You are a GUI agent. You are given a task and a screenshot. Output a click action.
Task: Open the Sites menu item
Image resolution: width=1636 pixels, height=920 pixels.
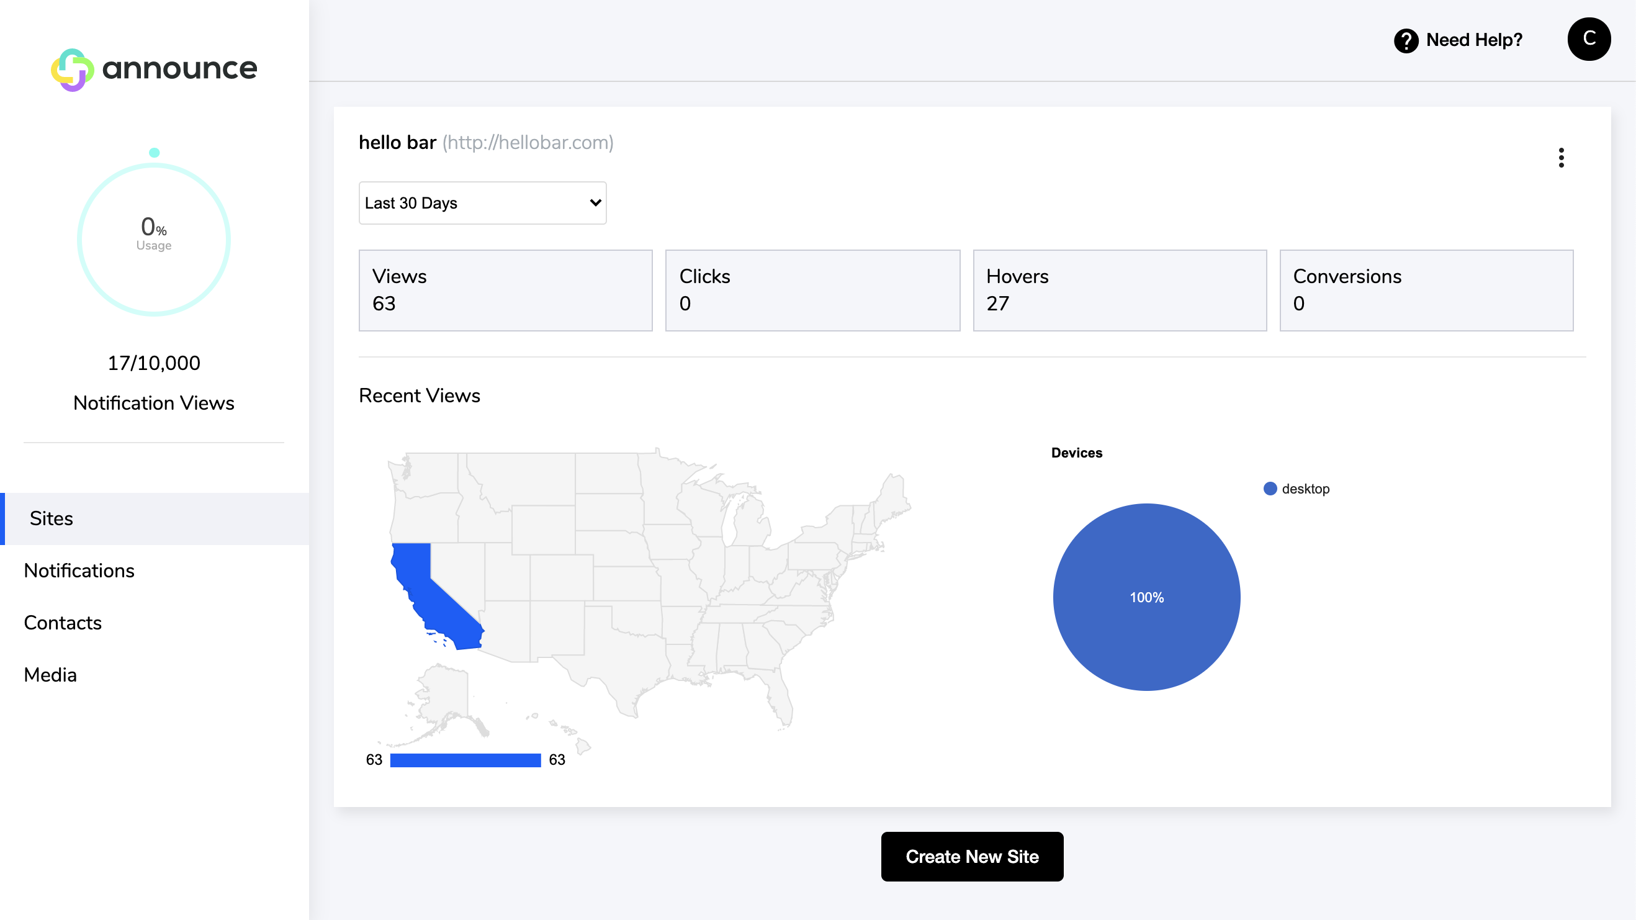[x=52, y=518]
